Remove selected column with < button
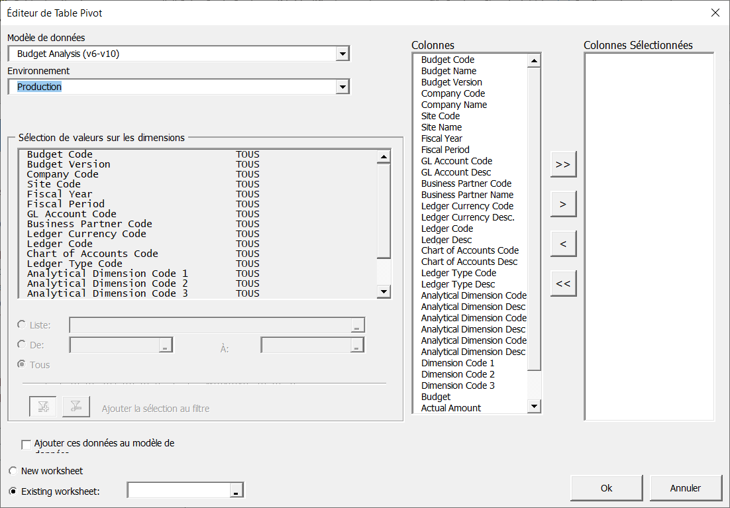The height and width of the screenshot is (508, 730). (563, 244)
